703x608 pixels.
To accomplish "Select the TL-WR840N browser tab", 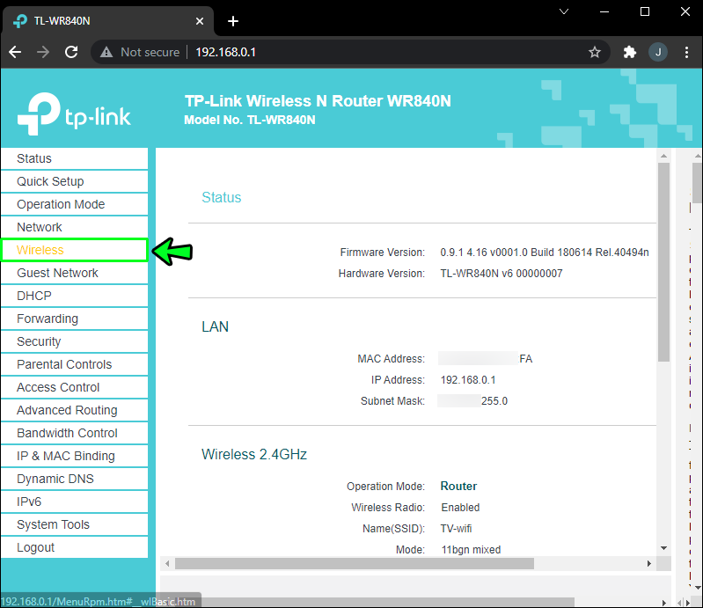I will tap(107, 21).
